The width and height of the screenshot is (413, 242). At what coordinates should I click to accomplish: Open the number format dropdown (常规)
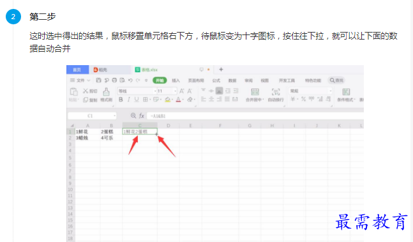click(x=330, y=91)
